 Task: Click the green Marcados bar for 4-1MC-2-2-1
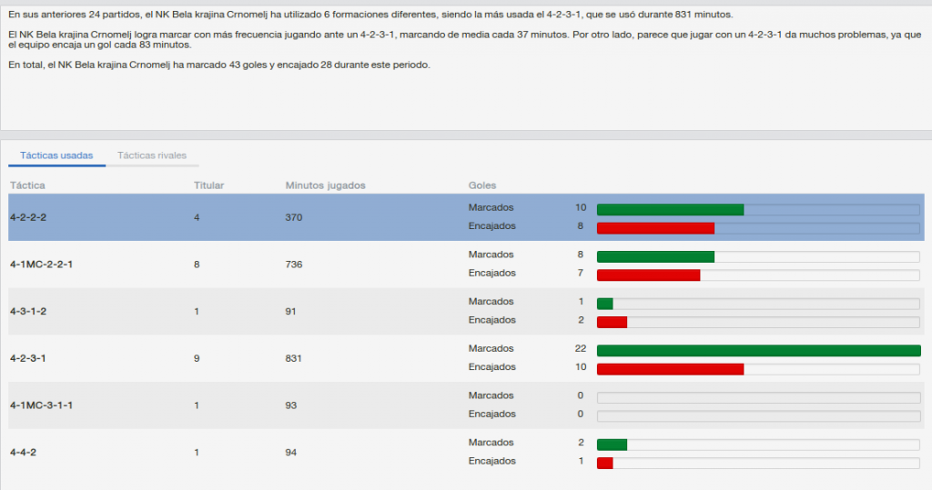click(x=655, y=256)
